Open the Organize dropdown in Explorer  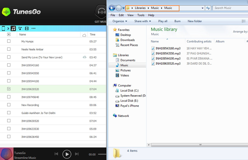pos(120,21)
